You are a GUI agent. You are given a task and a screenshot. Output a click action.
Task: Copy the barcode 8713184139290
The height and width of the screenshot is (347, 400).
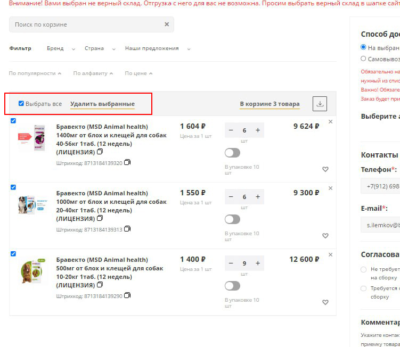coord(127,296)
